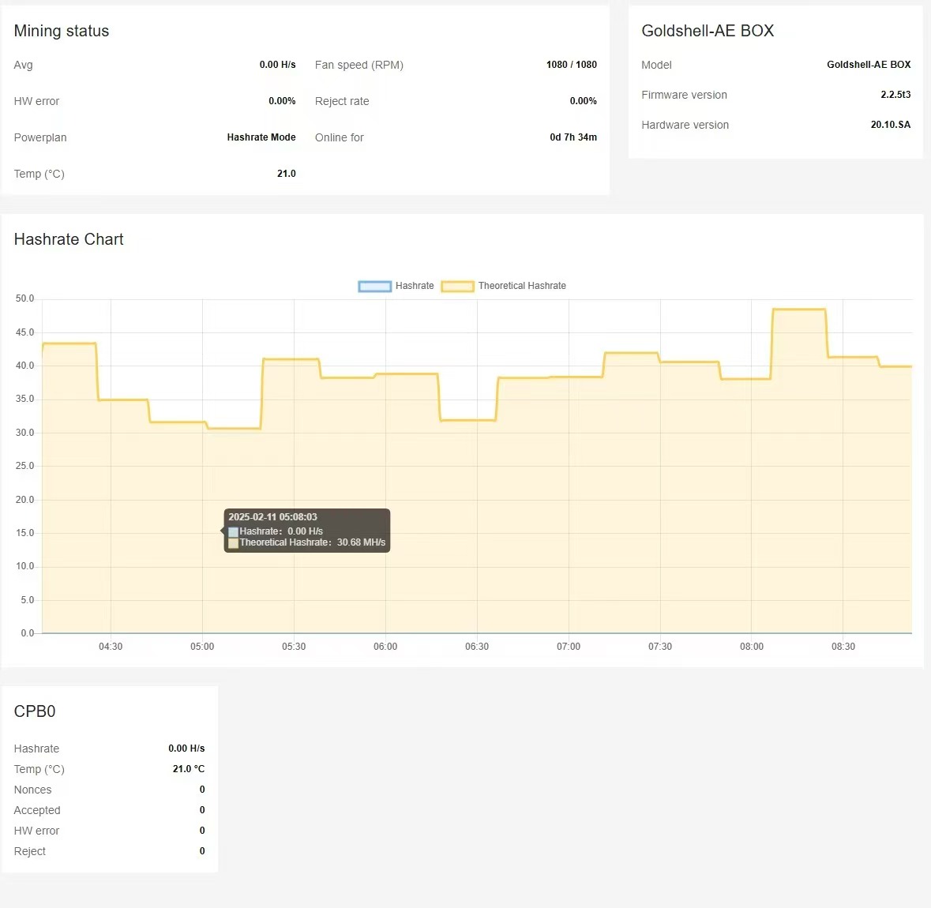Viewport: 931px width, 908px height.
Task: Click the 'Theoretical Hashrate' legend label
Action: tap(522, 286)
